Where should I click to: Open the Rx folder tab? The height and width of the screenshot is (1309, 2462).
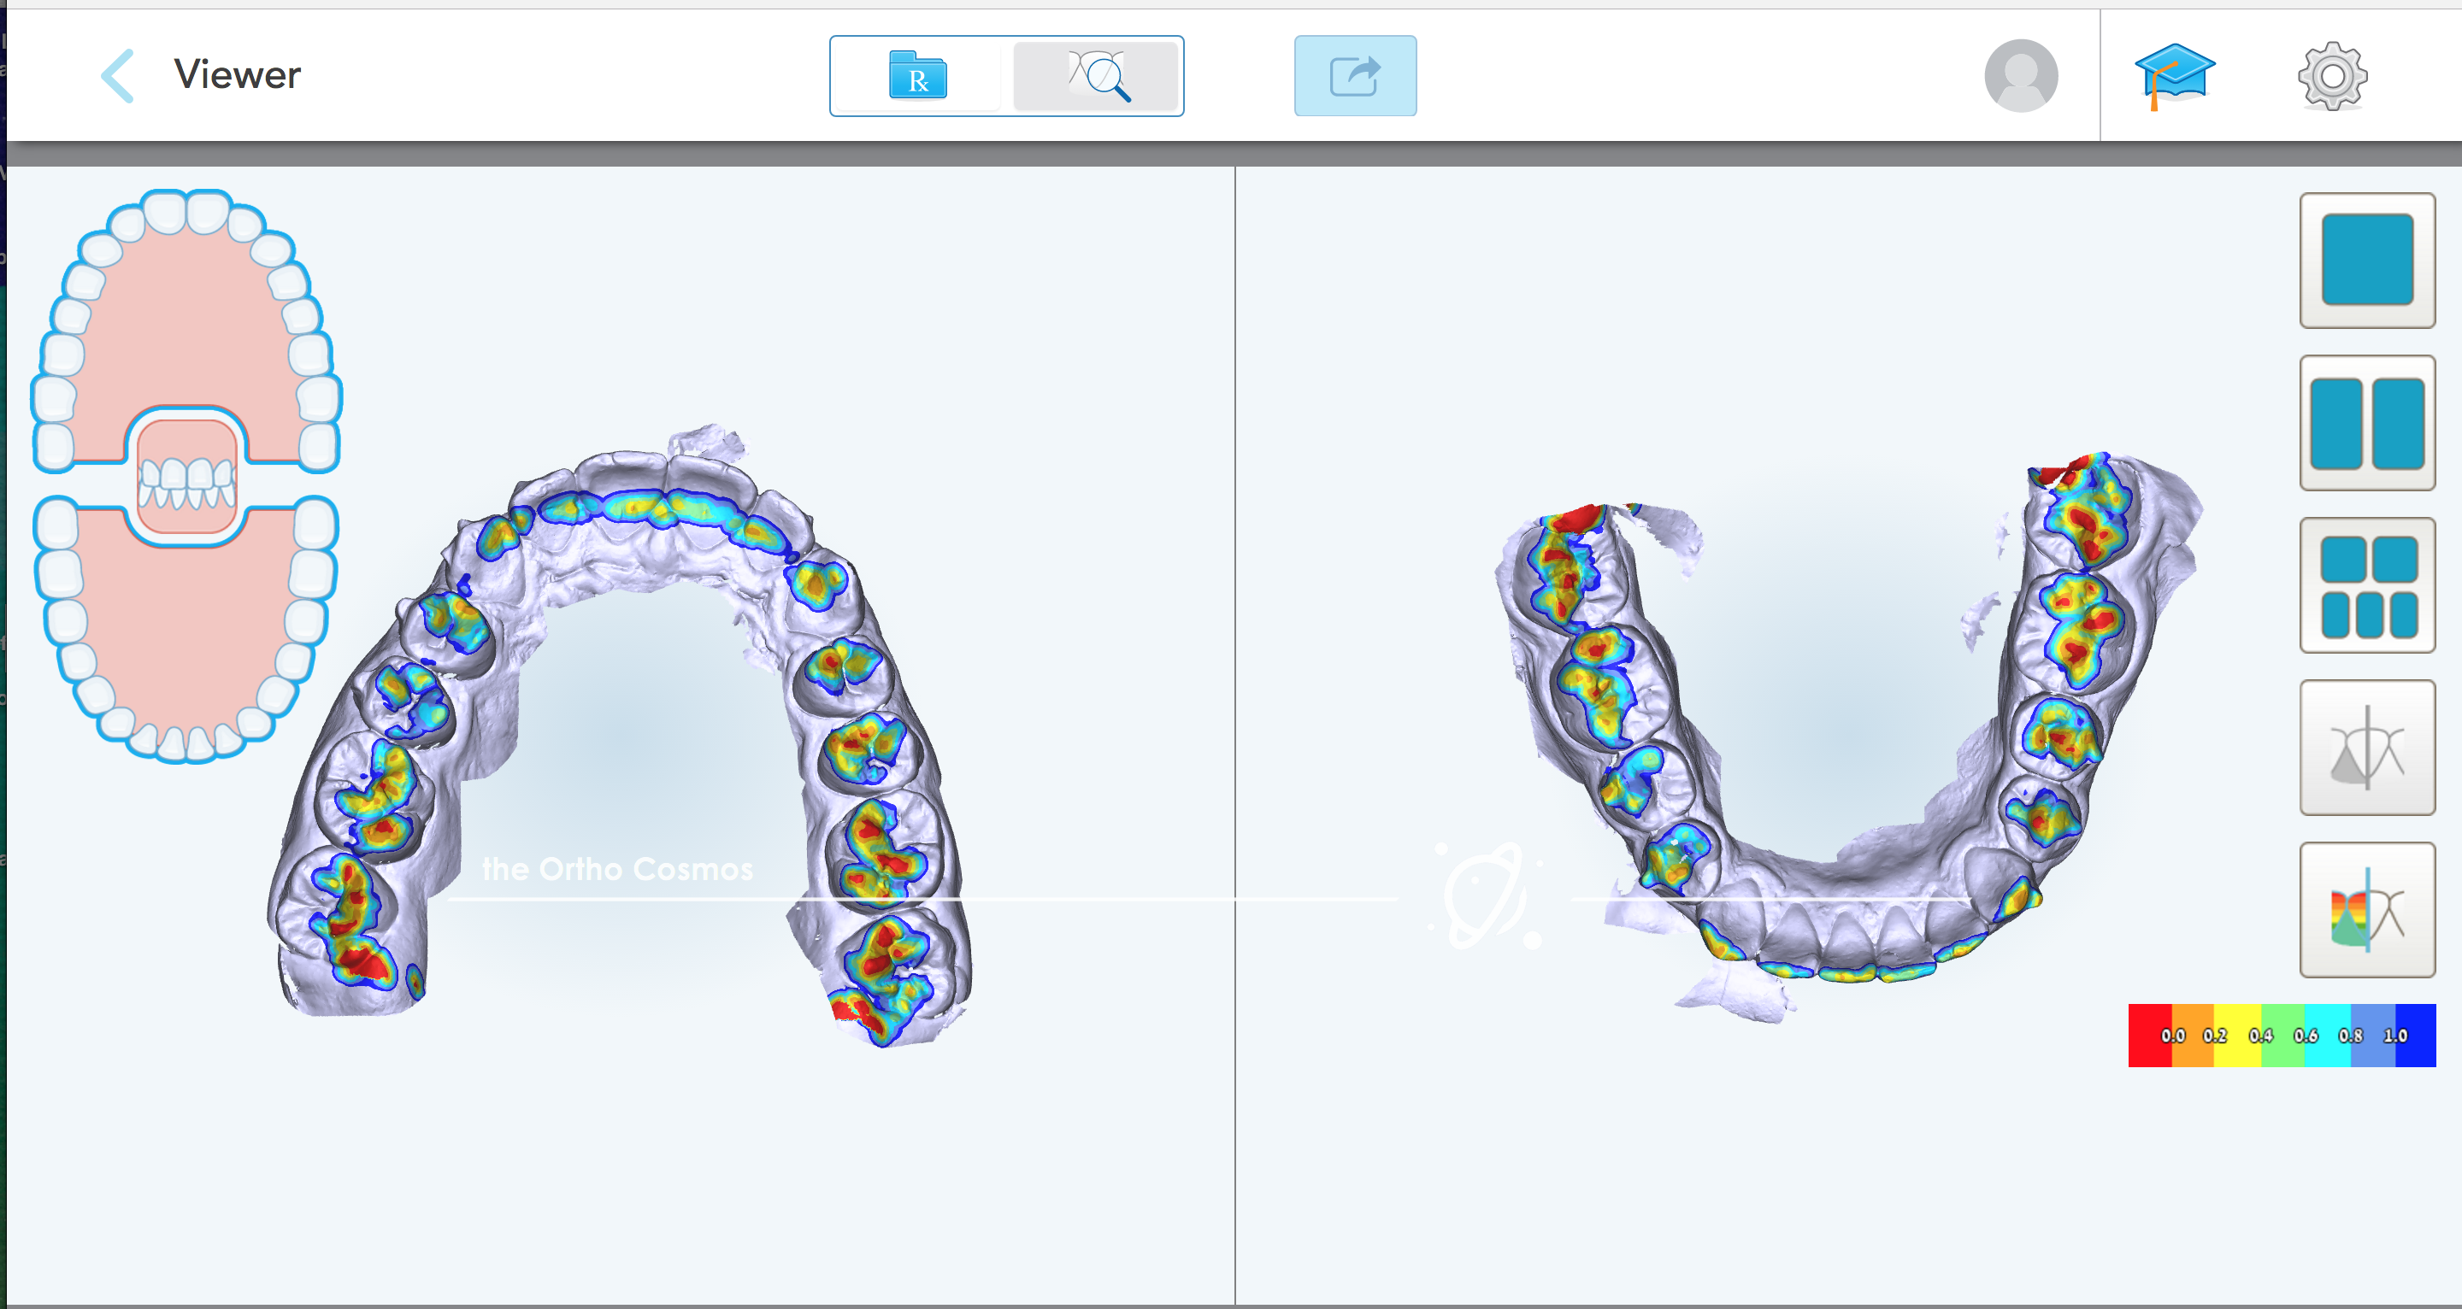point(917,75)
